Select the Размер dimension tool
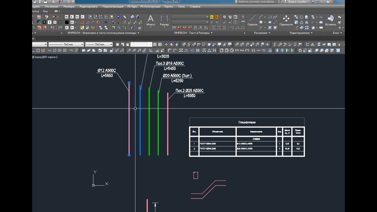The width and height of the screenshot is (377, 212). pos(164,21)
